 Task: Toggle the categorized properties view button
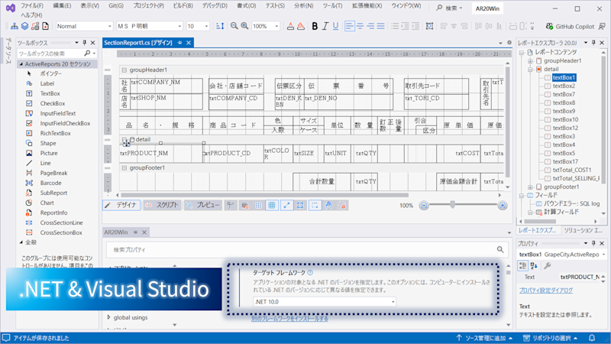[522, 265]
